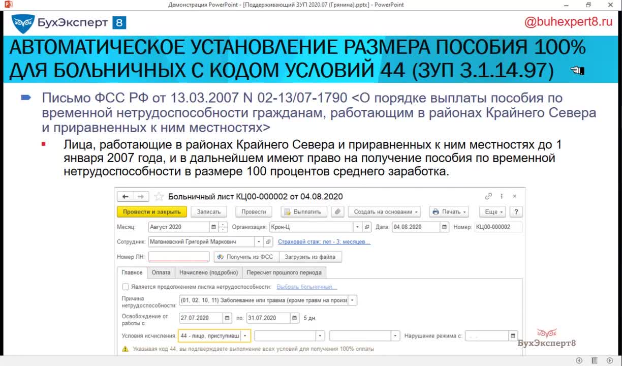Image resolution: width=622 pixels, height=366 pixels.
Task: Click into the Номер ЛН input field
Action: [179, 257]
